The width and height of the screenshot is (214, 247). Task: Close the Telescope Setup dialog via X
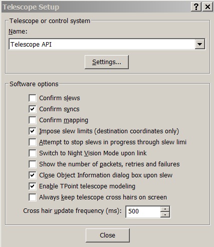[x=207, y=7]
